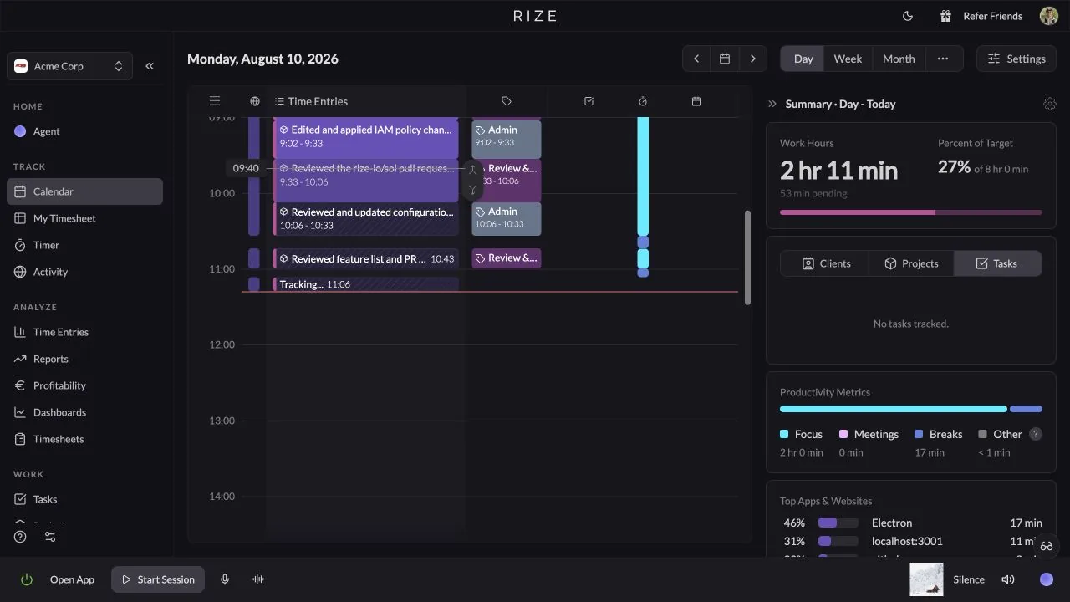Screen dimensions: 1070x602
Task: Open Refer Friends link
Action: point(981,16)
